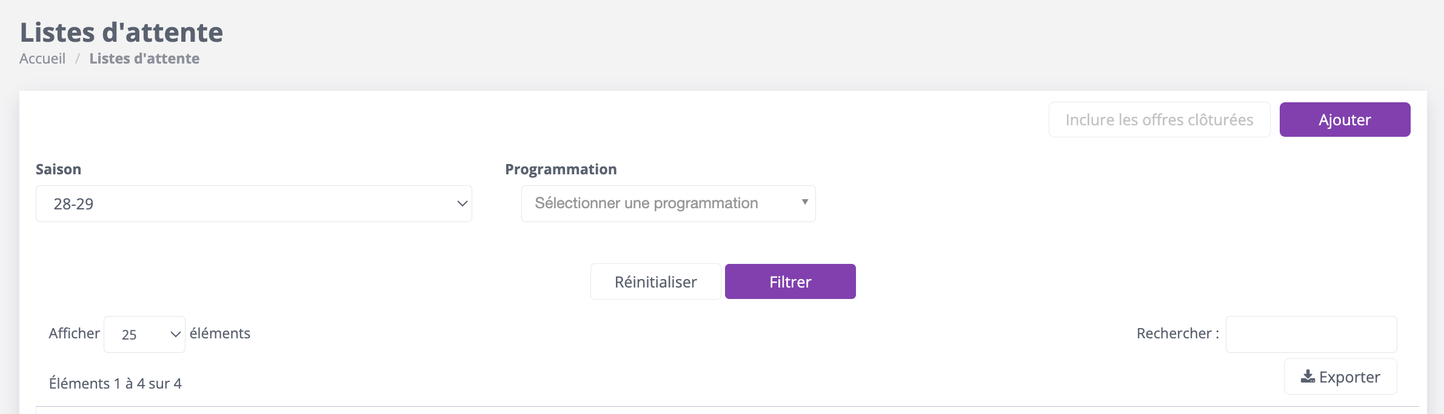Open the Saison dropdown showing 28-29

[253, 204]
